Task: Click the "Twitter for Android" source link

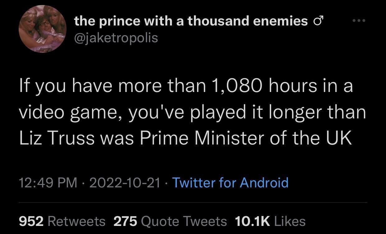Action: tap(230, 182)
